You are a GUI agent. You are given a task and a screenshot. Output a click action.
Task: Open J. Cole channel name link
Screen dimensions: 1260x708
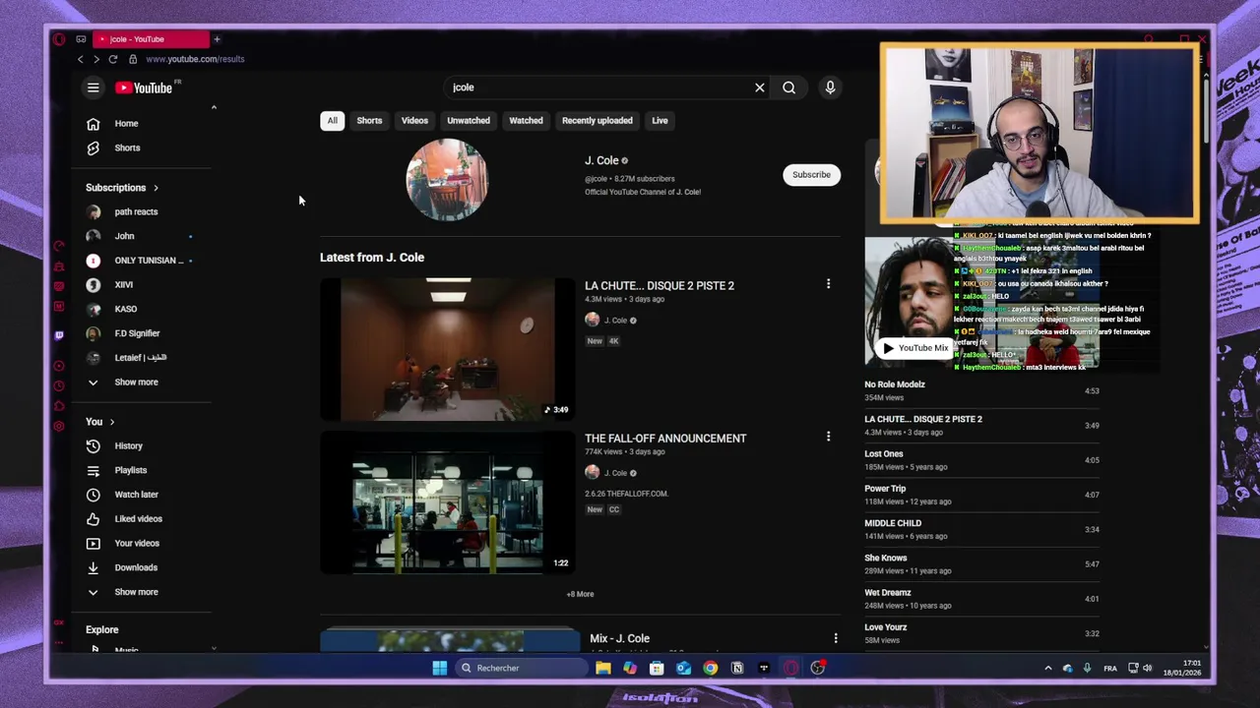point(601,160)
